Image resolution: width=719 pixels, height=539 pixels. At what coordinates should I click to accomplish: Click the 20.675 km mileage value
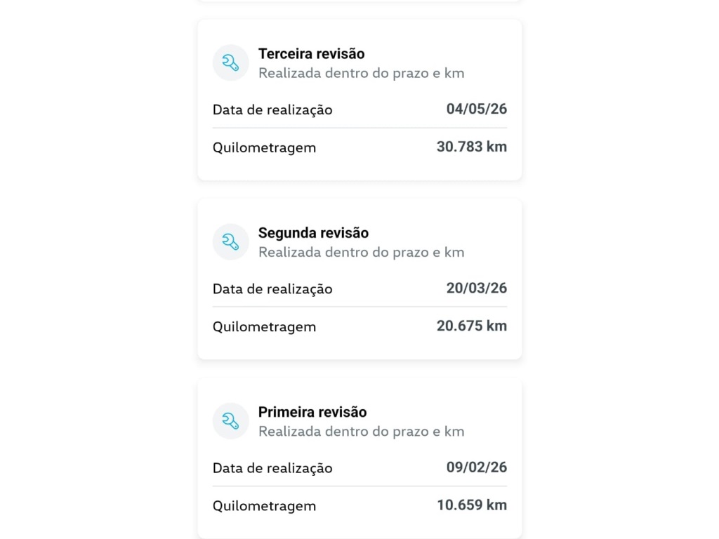point(471,326)
